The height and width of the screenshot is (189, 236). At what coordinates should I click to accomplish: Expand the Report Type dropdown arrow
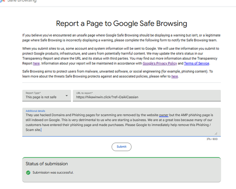tap(67, 95)
